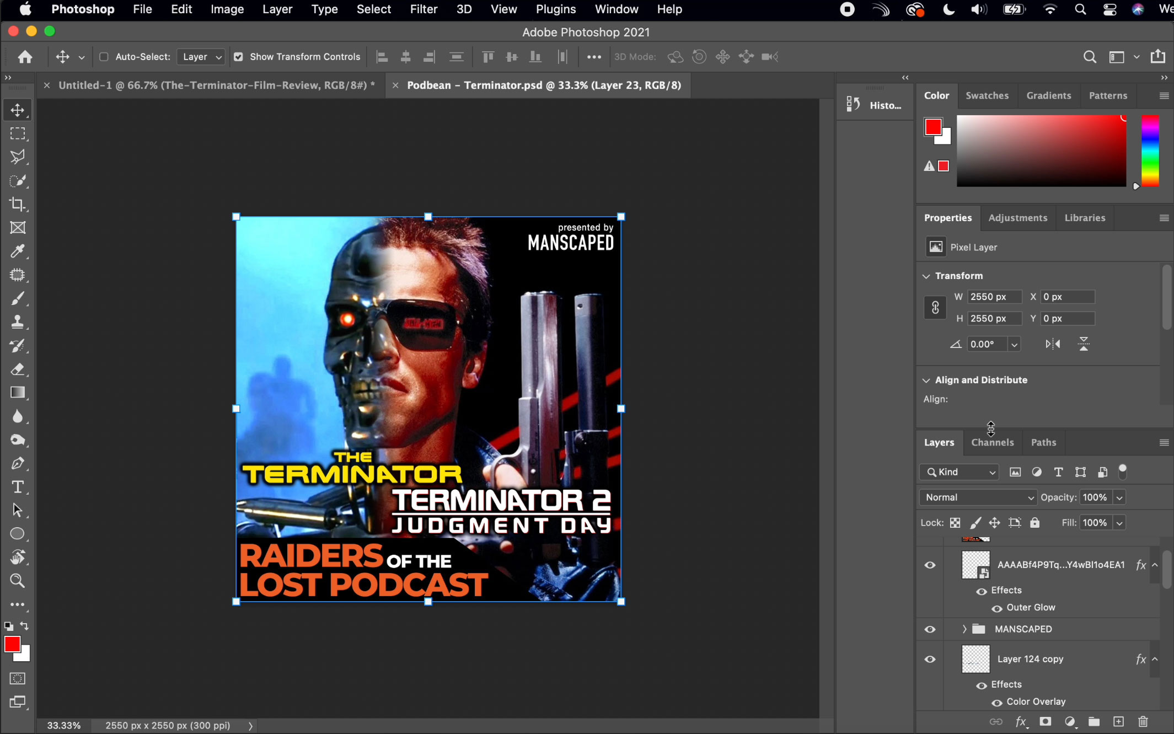Image resolution: width=1174 pixels, height=734 pixels.
Task: Add a layer mask
Action: click(1045, 721)
